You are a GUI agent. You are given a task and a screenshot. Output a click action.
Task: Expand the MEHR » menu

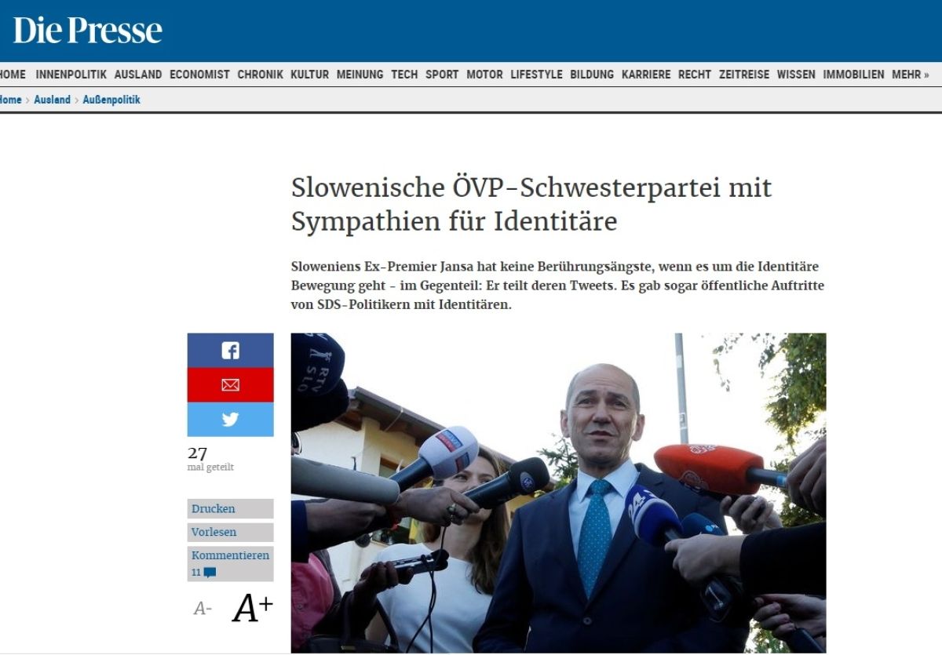pyautogui.click(x=910, y=75)
